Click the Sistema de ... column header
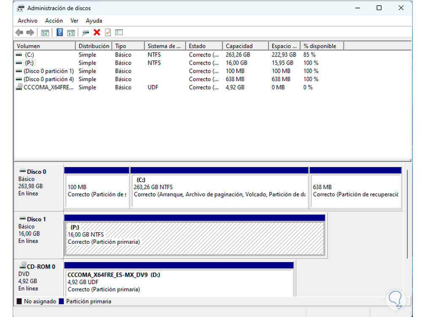Viewport: 428px width, 317px height. tap(165, 46)
